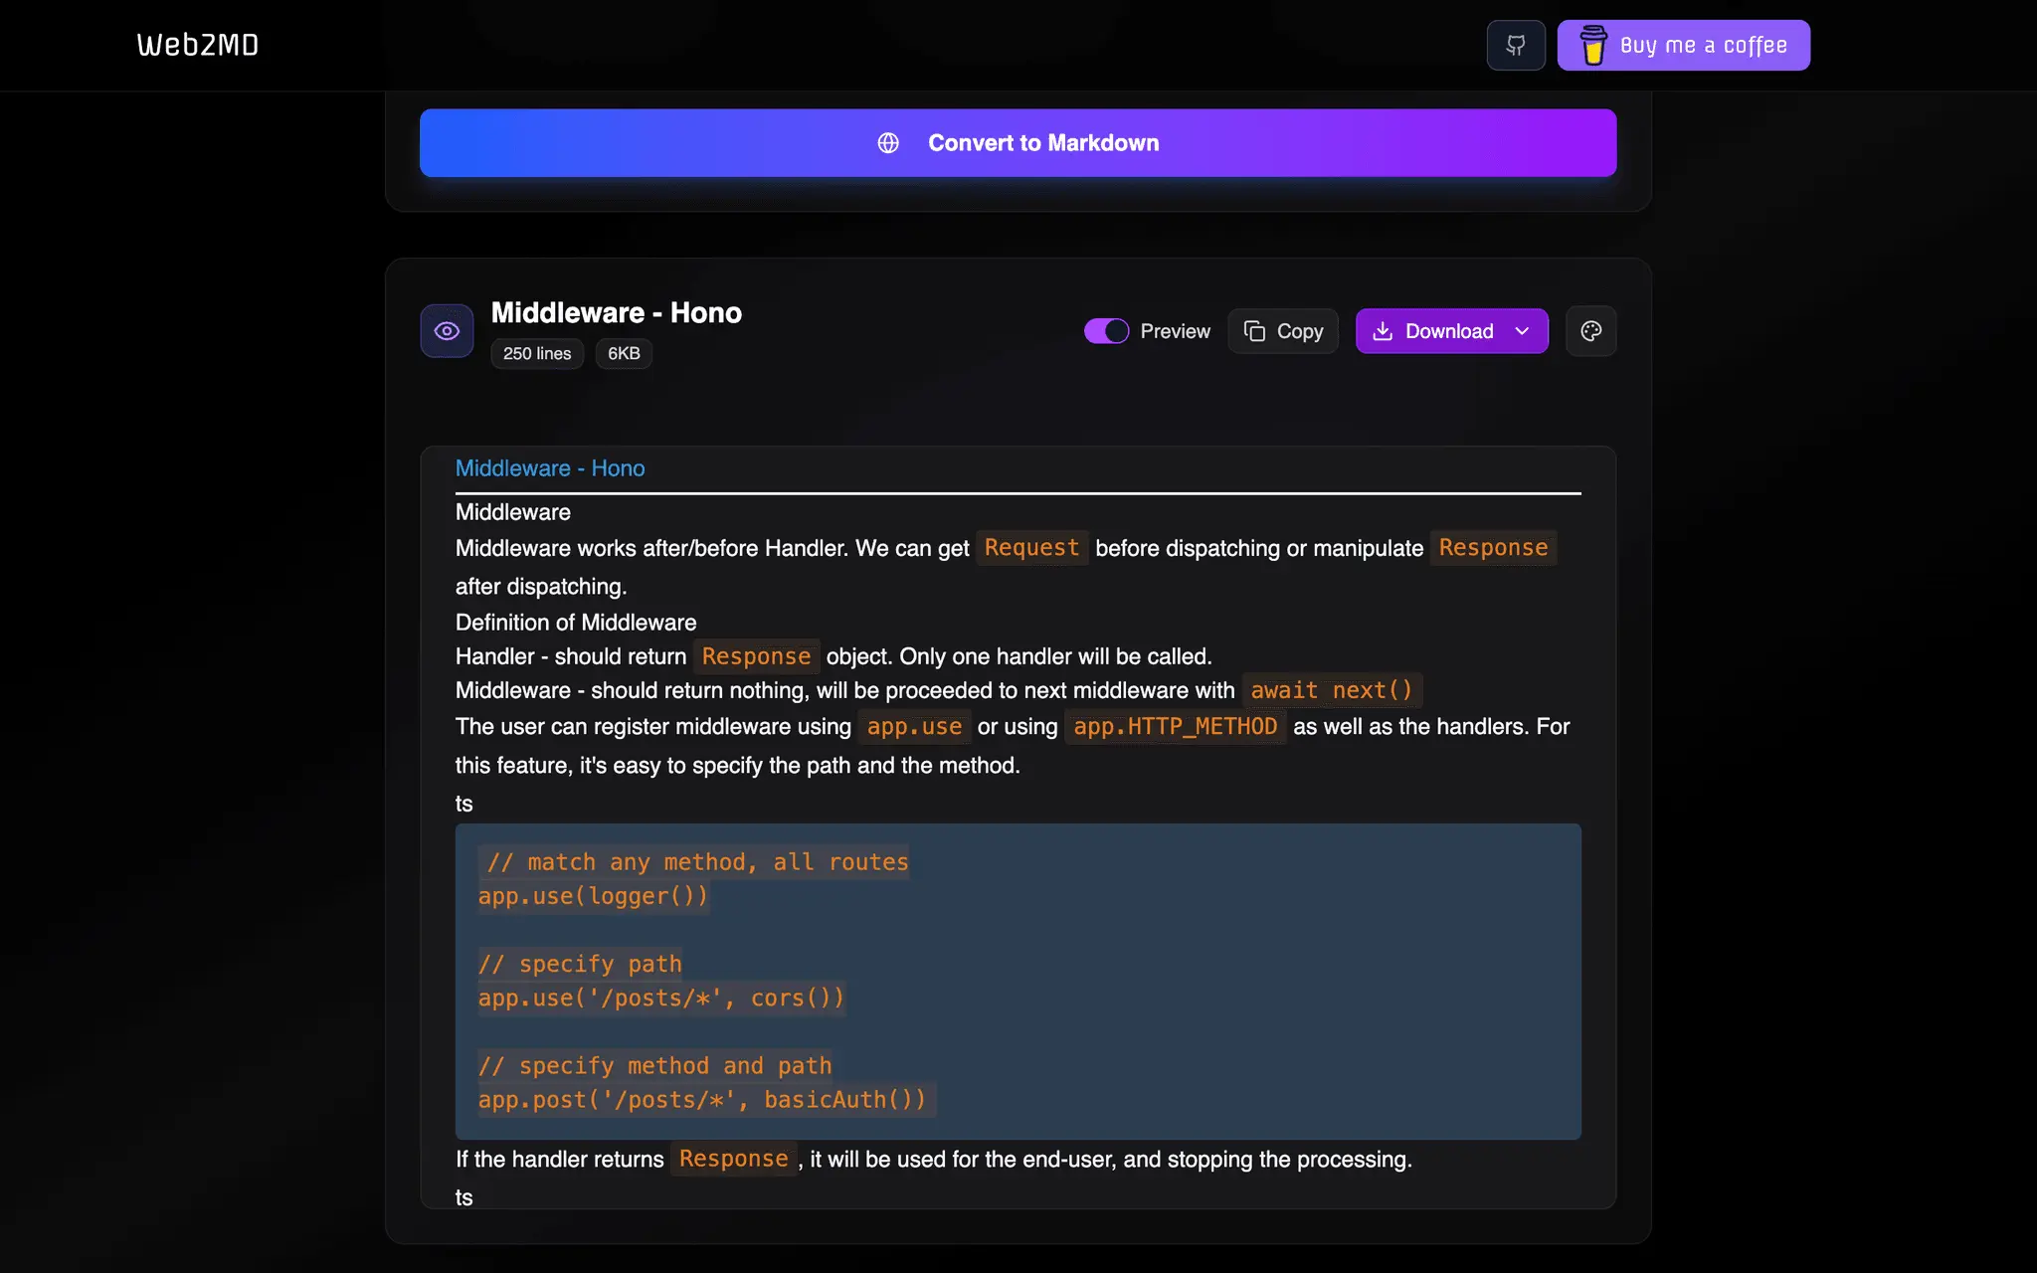Click the app.use inline code
The width and height of the screenshot is (2037, 1273).
click(x=915, y=727)
